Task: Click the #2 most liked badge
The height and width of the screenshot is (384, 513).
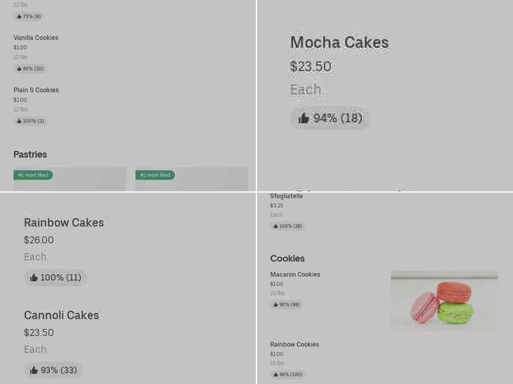Action: (x=155, y=175)
